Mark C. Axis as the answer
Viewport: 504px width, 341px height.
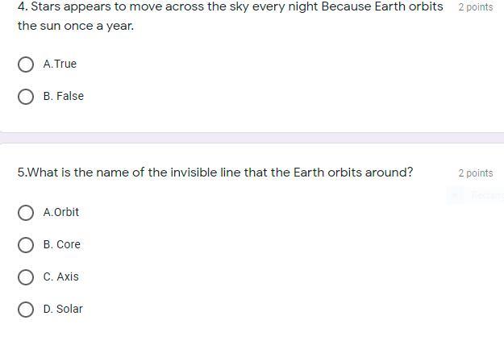pos(26,277)
